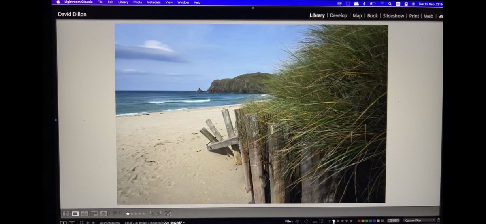Open the Apple menu
This screenshot has height=224, width=486.
[x=58, y=2]
